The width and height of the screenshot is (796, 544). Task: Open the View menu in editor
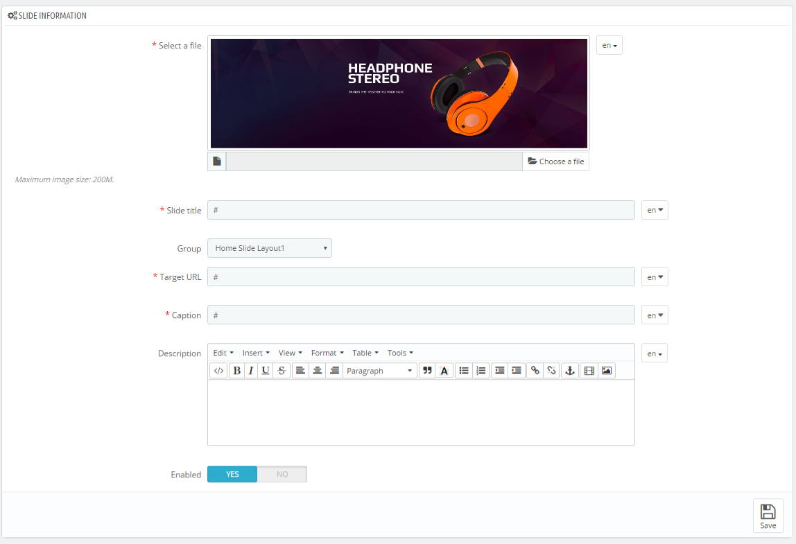tap(291, 353)
